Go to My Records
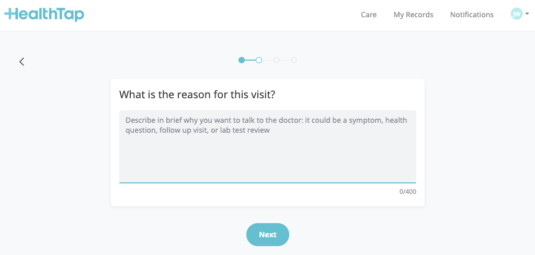The image size is (535, 255). (413, 15)
